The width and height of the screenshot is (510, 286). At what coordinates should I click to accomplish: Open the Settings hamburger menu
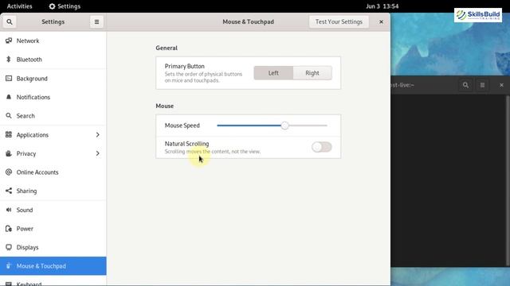click(x=96, y=21)
